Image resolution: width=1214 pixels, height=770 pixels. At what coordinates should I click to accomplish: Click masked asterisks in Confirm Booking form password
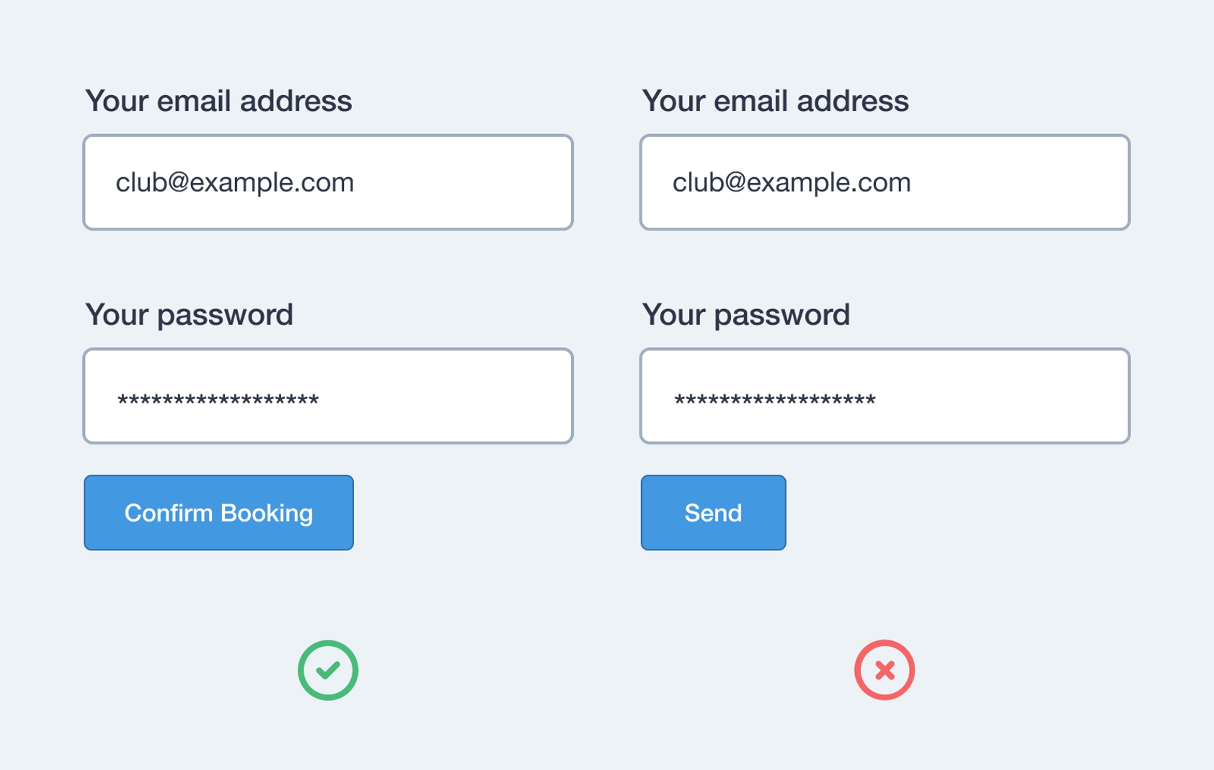coord(218,400)
